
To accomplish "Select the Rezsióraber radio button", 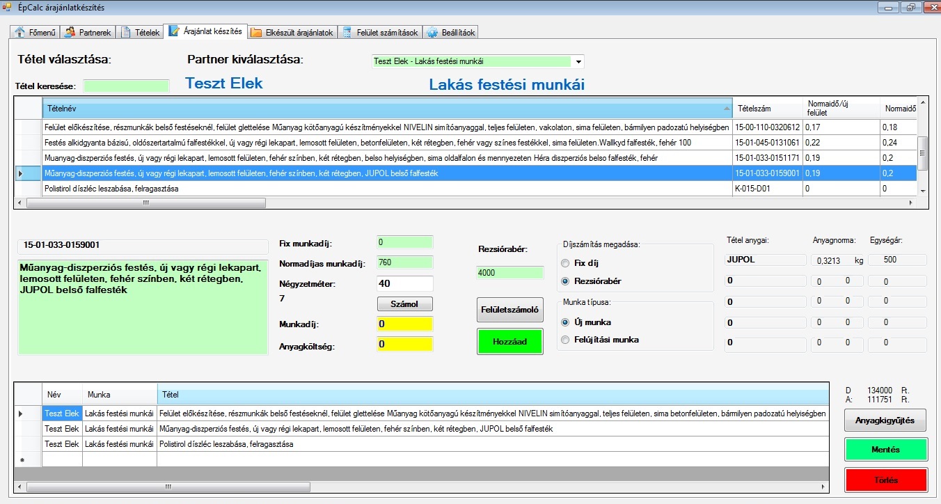I will (x=566, y=281).
